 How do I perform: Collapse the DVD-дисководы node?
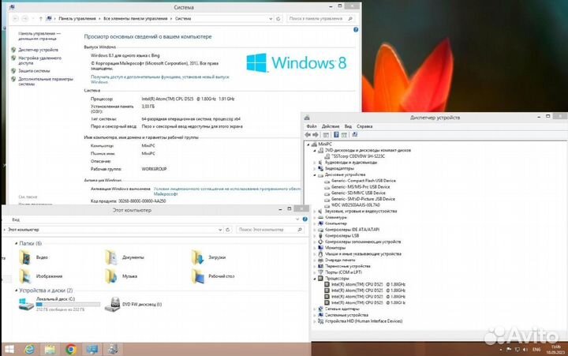click(315, 151)
